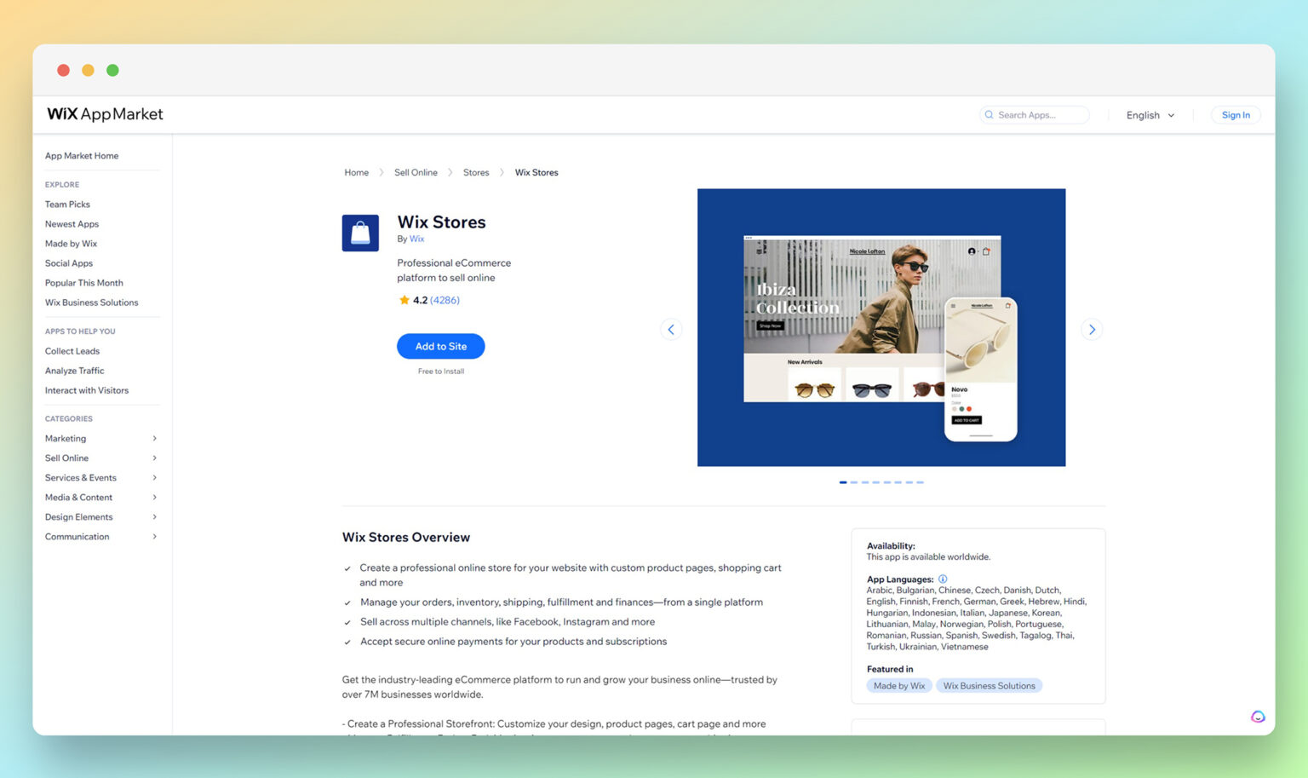Viewport: 1308px width, 778px height.
Task: Click the left arrow to view previous screenshot
Action: pos(671,329)
